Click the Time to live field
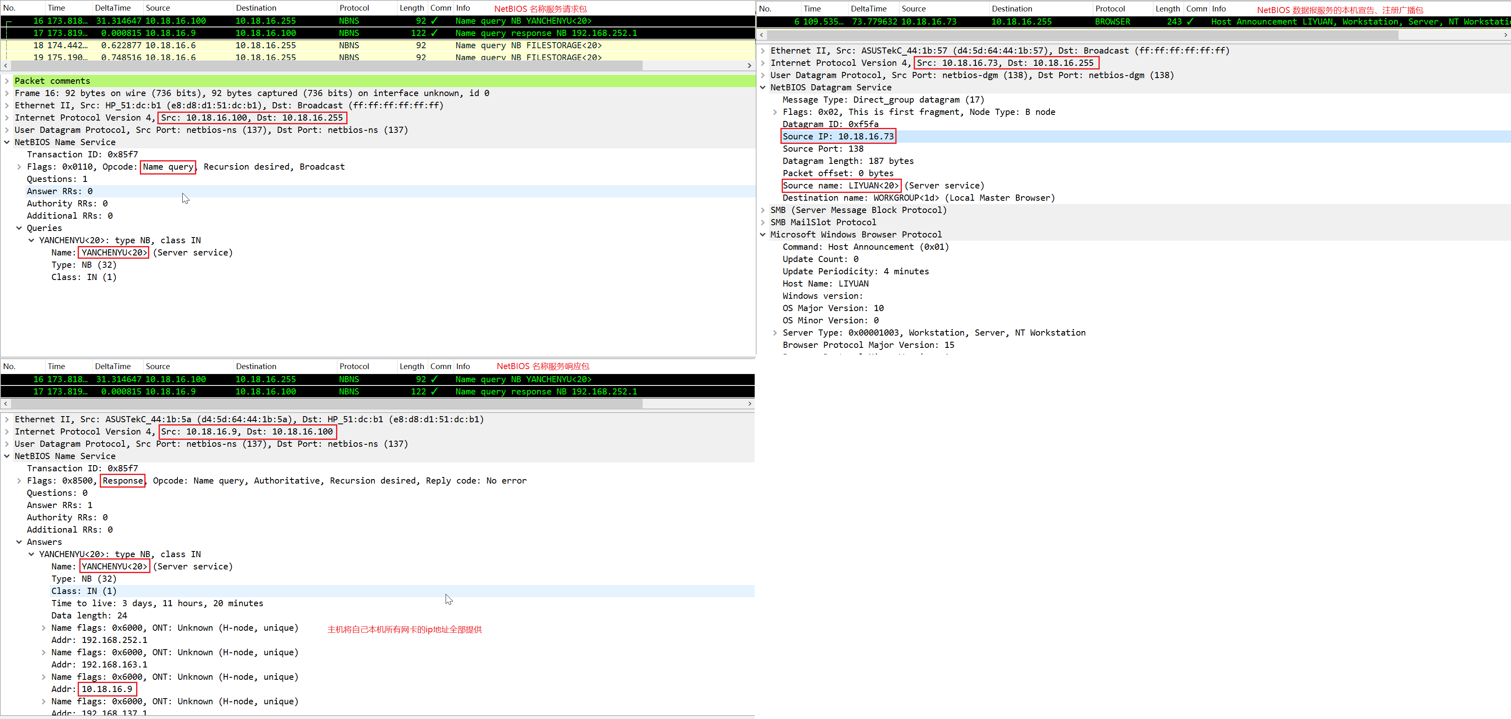 point(157,603)
